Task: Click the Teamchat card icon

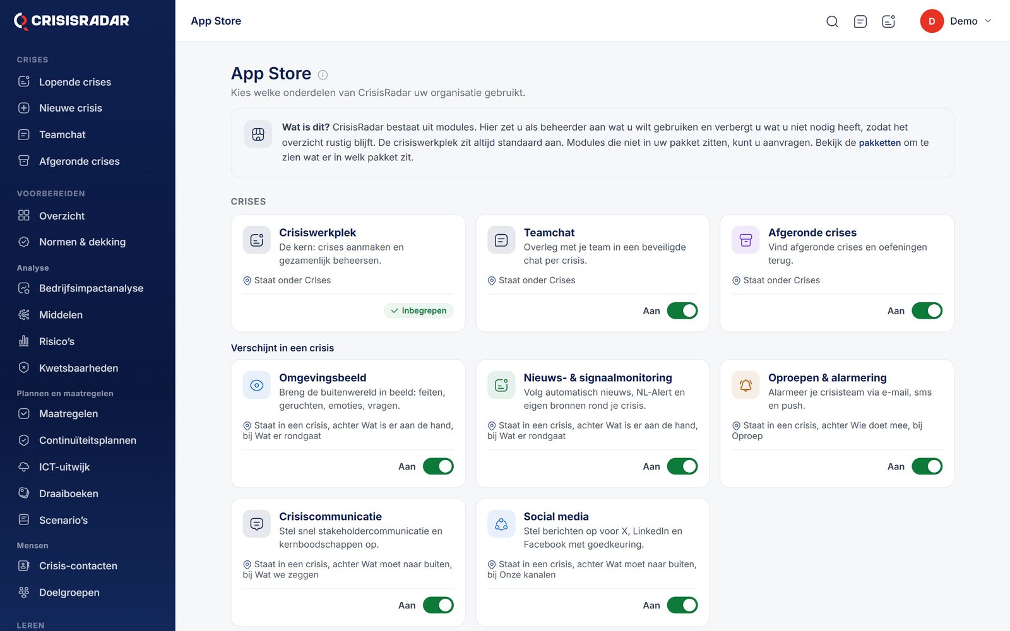Action: tap(501, 240)
